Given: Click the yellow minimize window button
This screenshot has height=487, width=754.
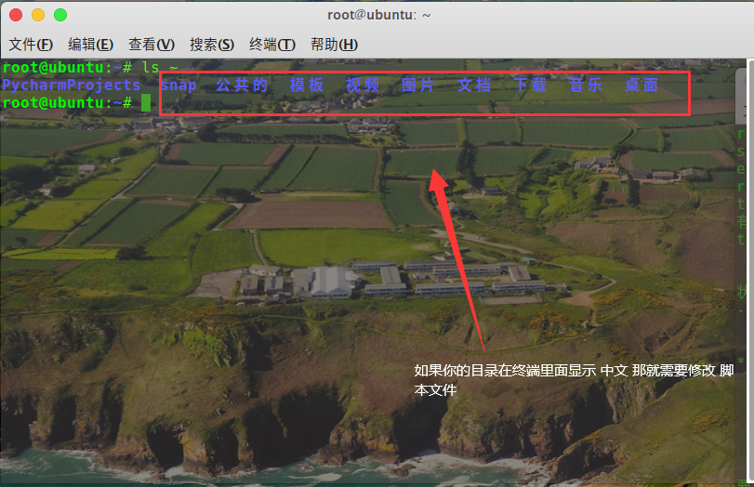Looking at the screenshot, I should [x=38, y=15].
